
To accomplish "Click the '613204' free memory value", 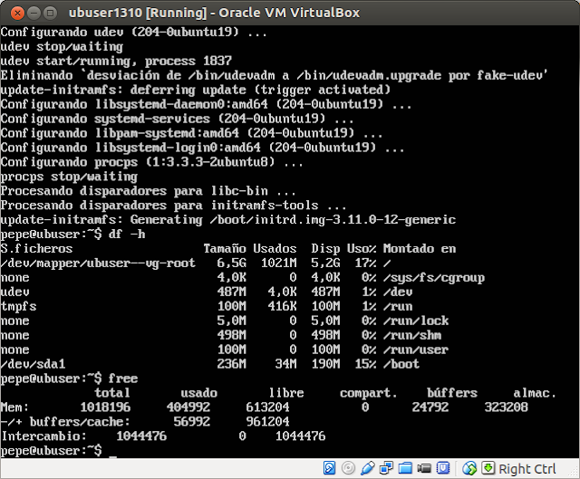I will 268,407.
